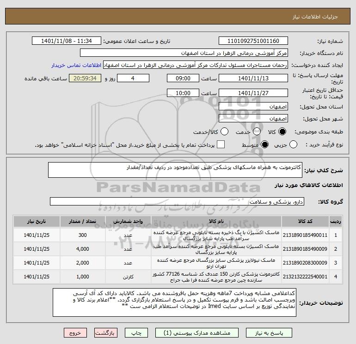Select product code 2131890185490009
Screen dimensions: 356x344
(x=305, y=249)
